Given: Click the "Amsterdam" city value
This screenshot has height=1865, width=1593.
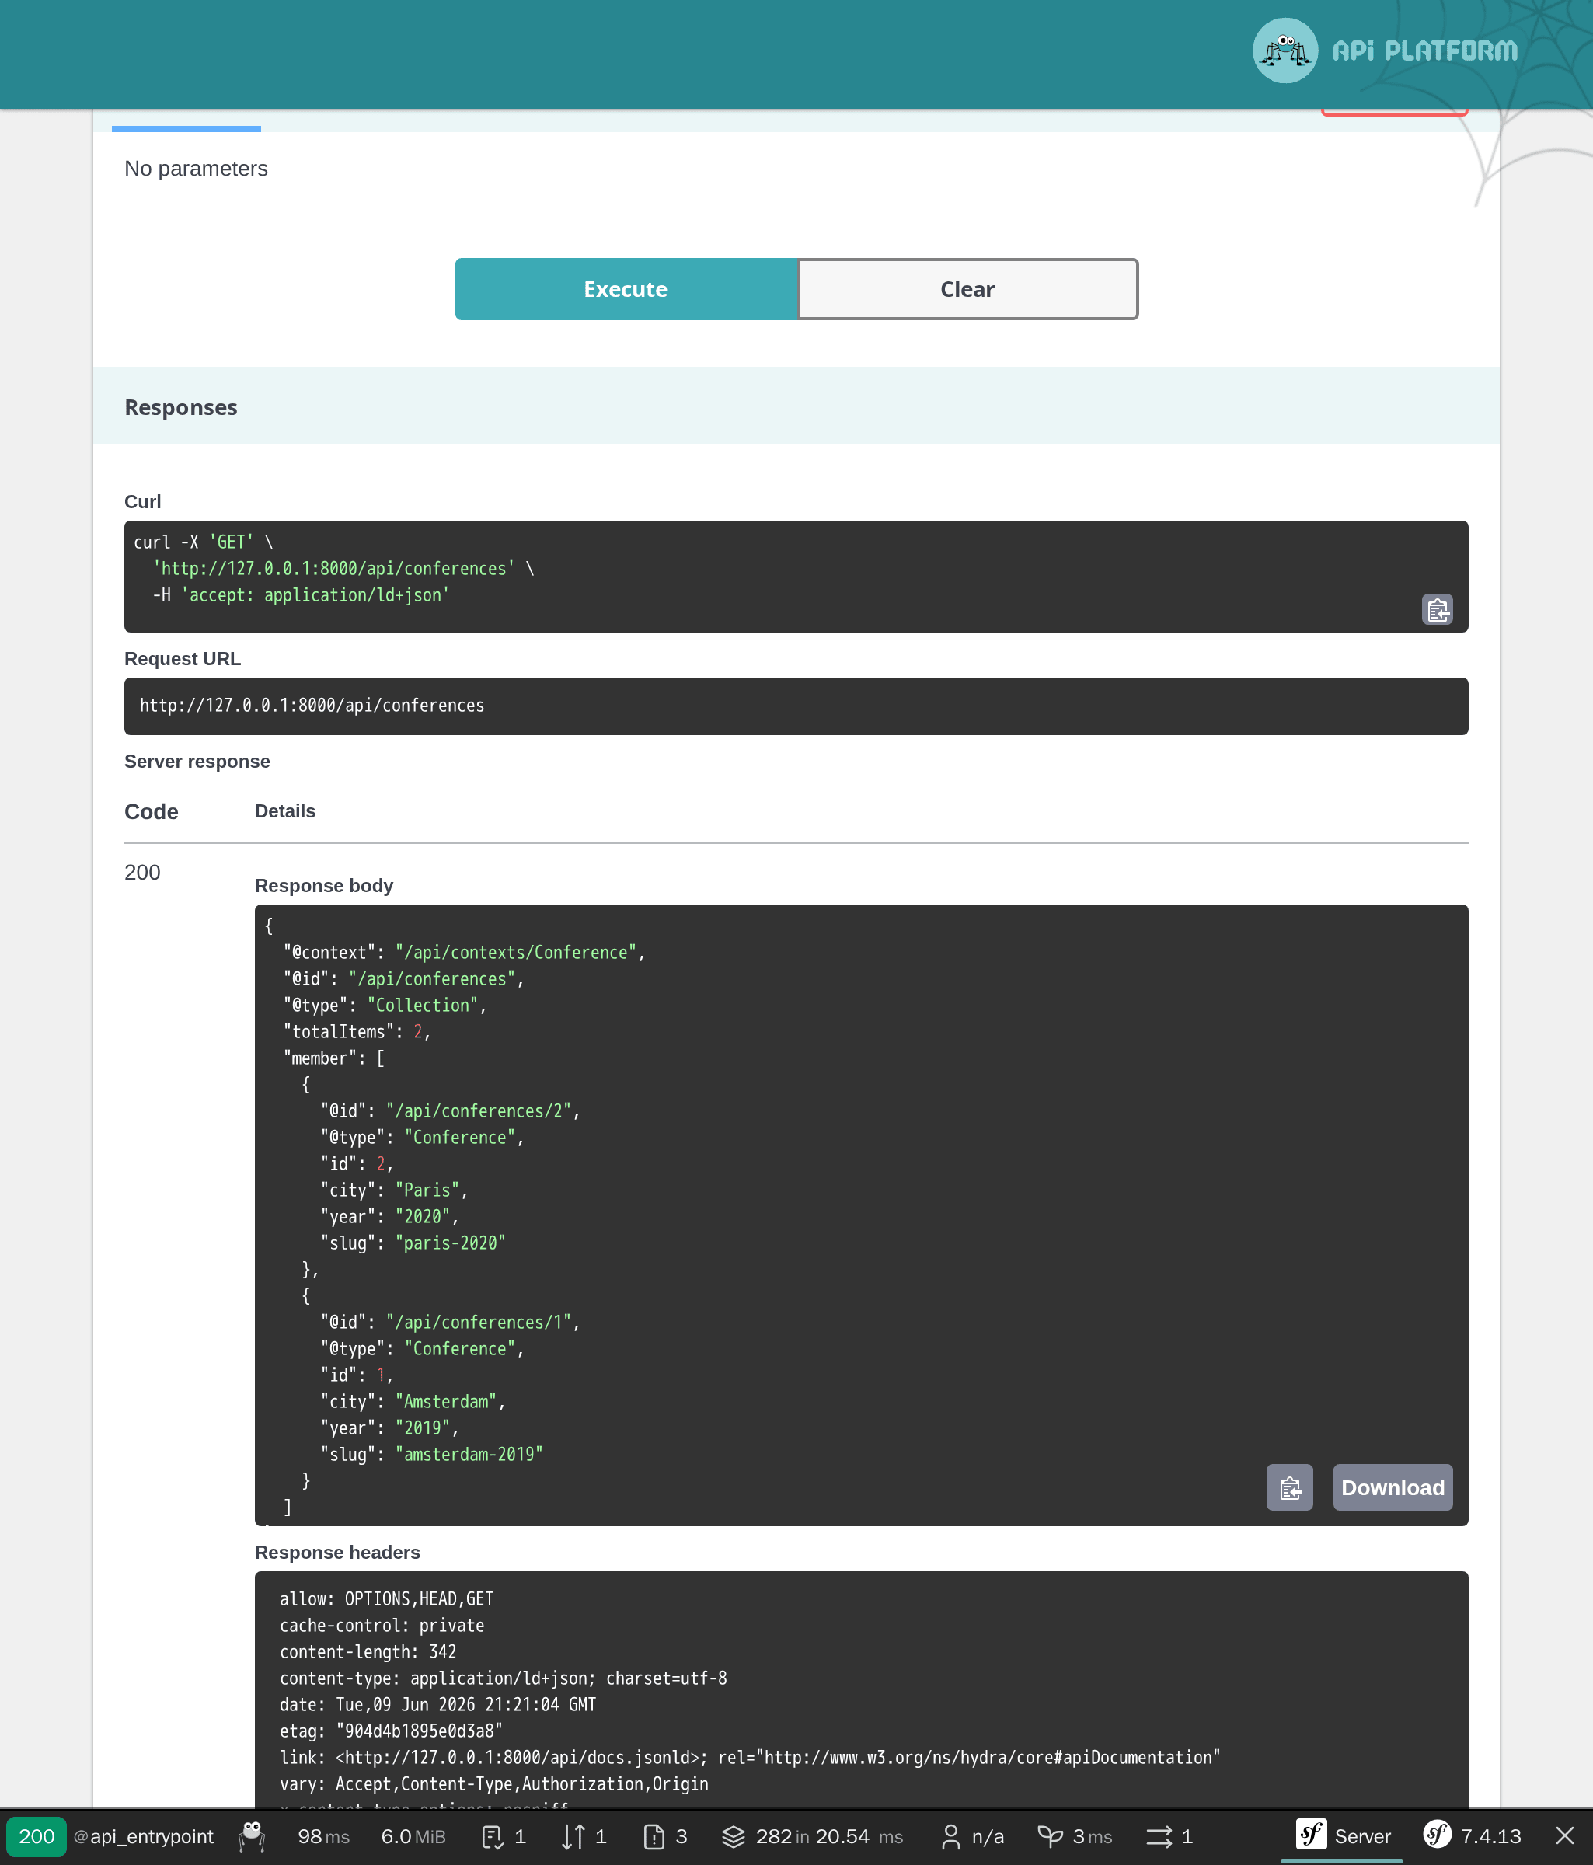Looking at the screenshot, I should click(x=445, y=1401).
